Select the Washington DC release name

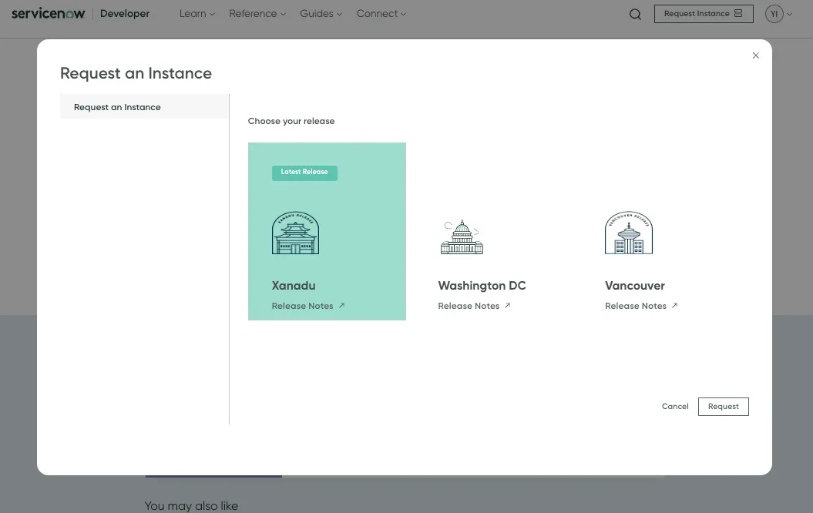click(482, 286)
